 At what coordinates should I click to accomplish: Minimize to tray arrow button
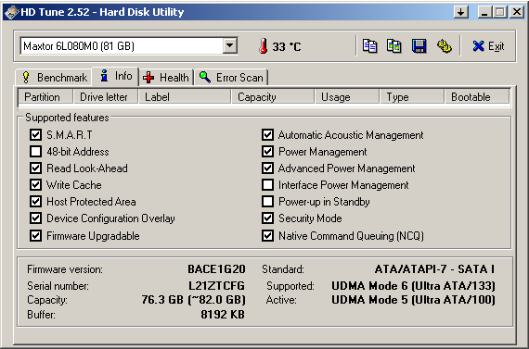(x=461, y=12)
